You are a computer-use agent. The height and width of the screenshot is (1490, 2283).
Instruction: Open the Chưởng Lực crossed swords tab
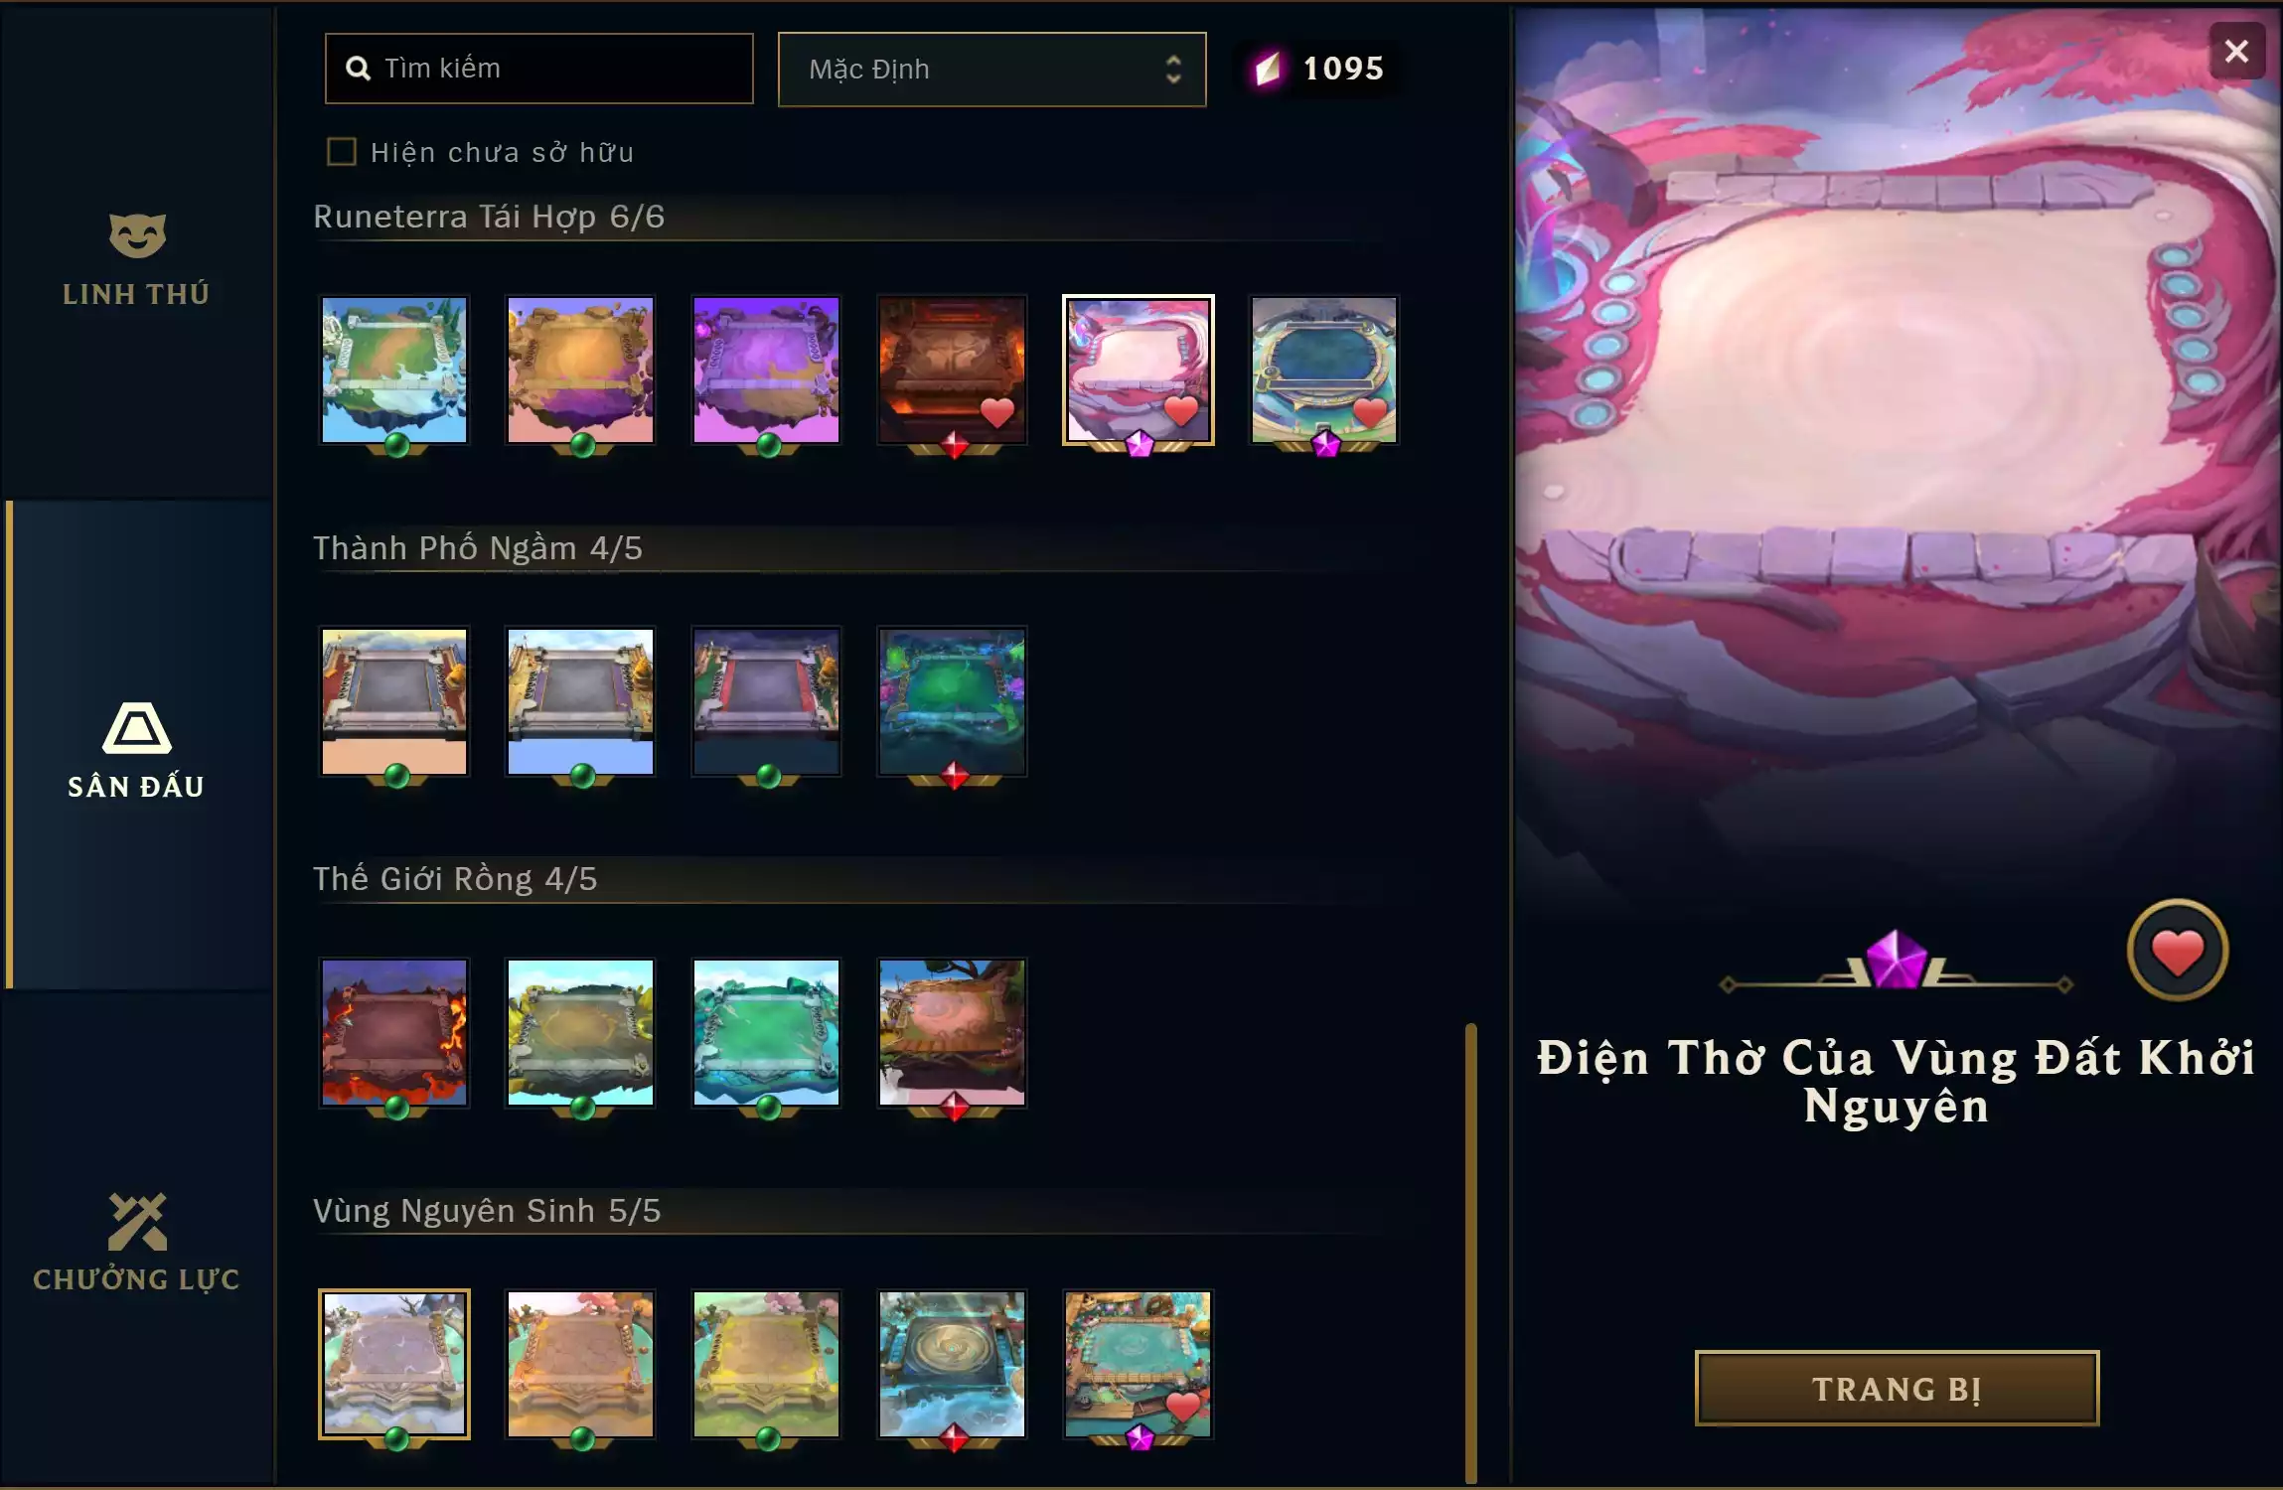[x=137, y=1242]
